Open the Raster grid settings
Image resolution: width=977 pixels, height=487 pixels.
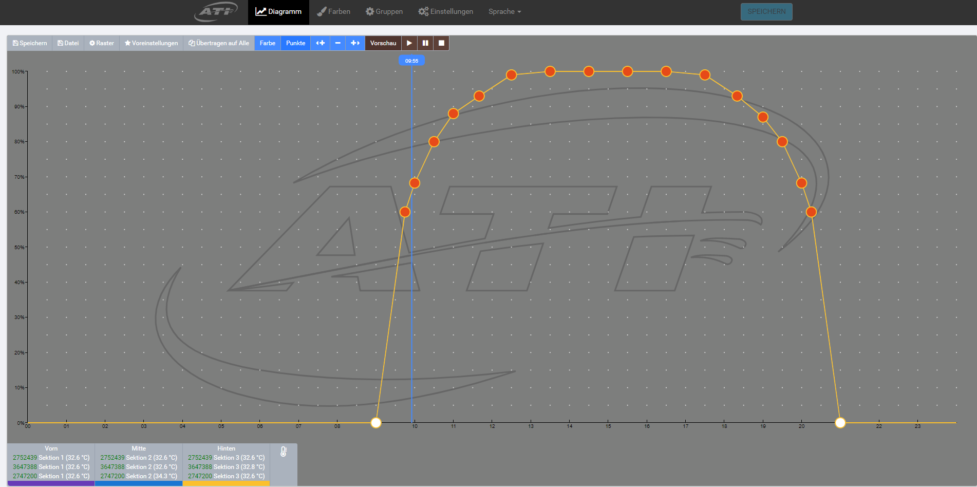pyautogui.click(x=102, y=43)
